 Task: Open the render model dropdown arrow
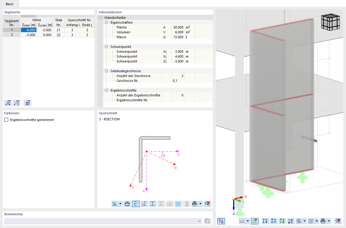coord(304,221)
